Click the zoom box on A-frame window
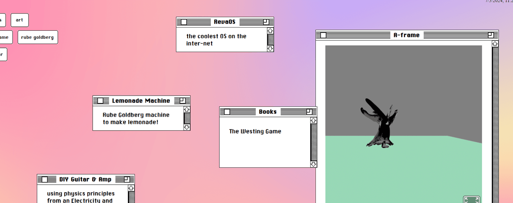 click(x=491, y=35)
